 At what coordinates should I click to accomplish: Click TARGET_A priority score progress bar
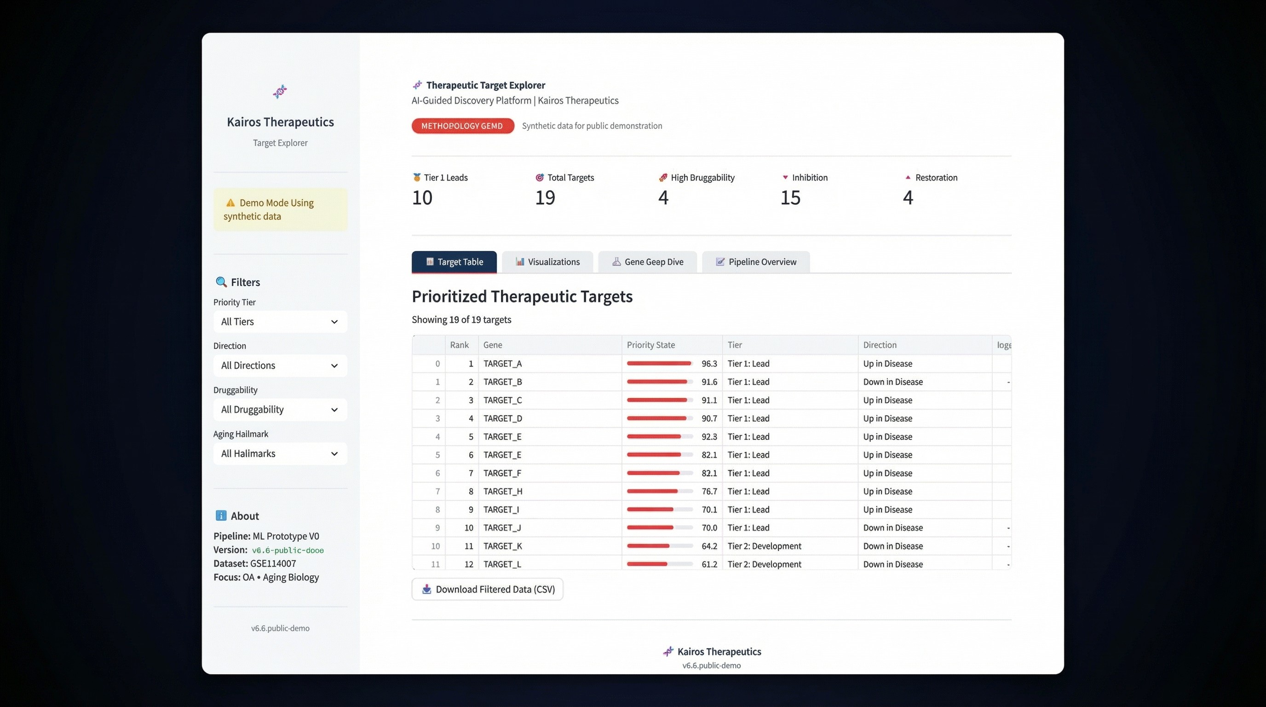(x=659, y=363)
